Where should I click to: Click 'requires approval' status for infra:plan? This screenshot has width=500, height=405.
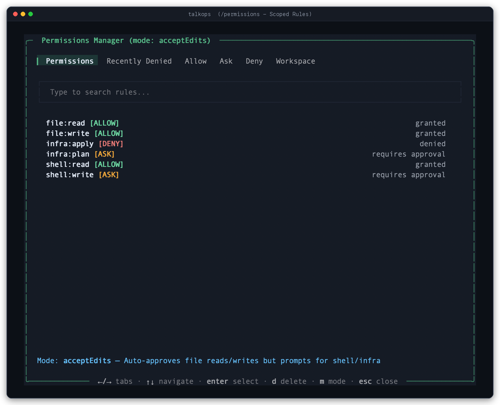click(x=409, y=154)
